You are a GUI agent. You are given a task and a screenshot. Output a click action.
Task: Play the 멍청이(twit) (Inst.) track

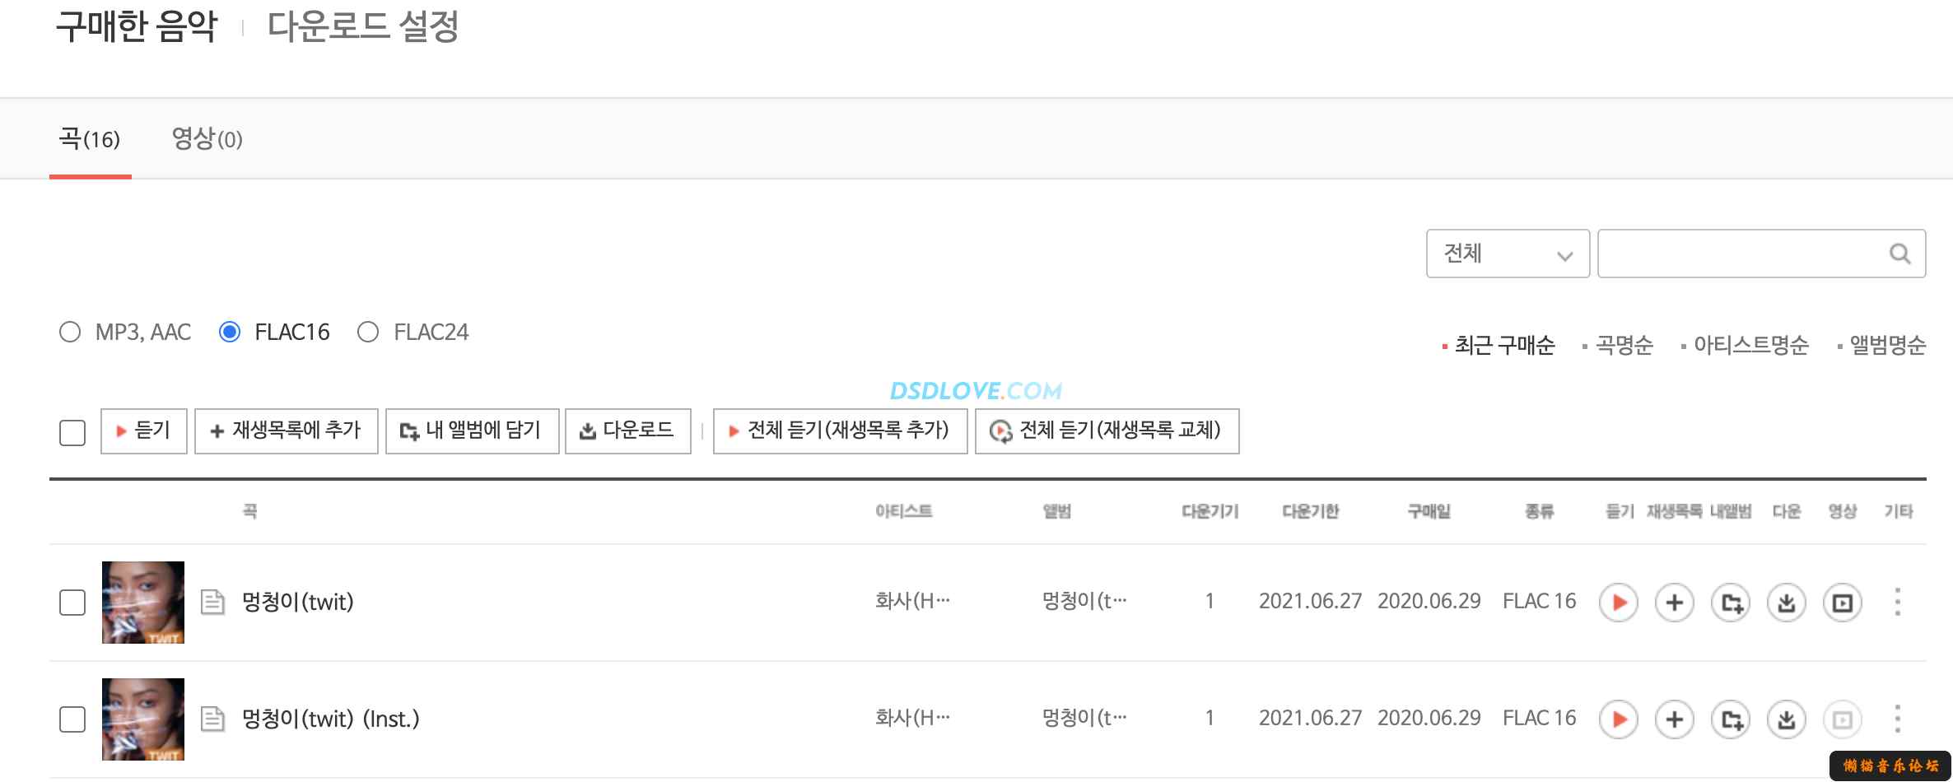click(1618, 719)
